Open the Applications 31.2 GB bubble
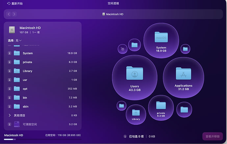This screenshot has width=227, height=144. point(184,78)
